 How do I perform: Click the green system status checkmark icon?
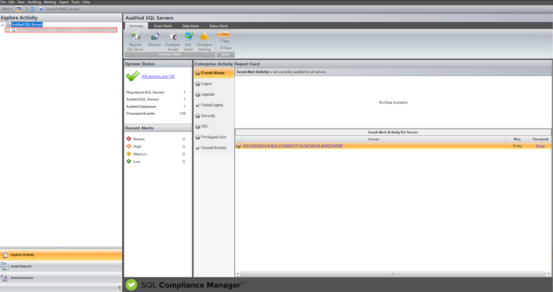tap(132, 76)
